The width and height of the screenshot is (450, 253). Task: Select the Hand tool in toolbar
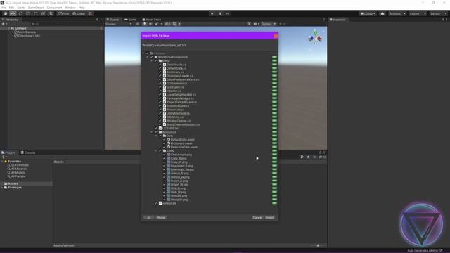tap(6, 14)
